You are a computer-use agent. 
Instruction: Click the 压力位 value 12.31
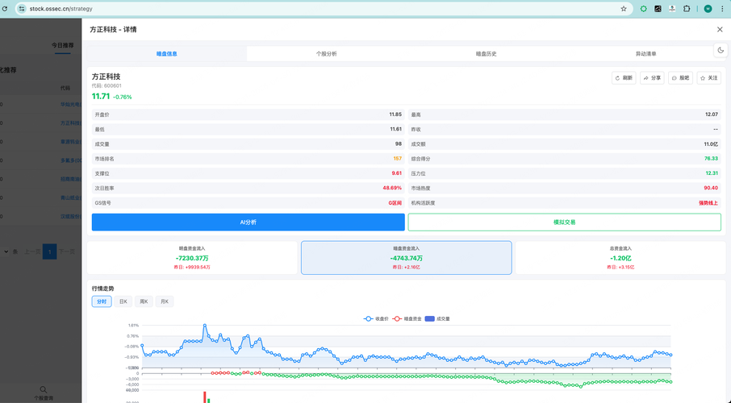point(712,173)
